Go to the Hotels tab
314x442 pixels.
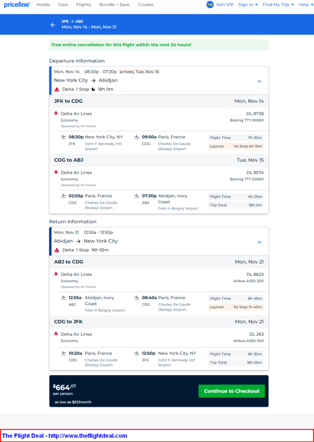point(43,5)
